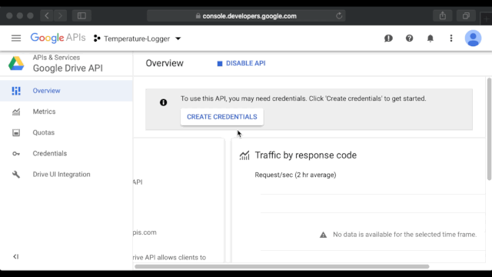Click the Google Drive logo icon
Screen dimensions: 492x277
pos(16,63)
